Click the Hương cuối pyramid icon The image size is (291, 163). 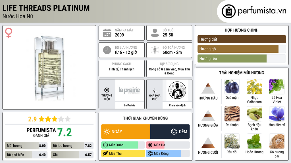[208, 143]
